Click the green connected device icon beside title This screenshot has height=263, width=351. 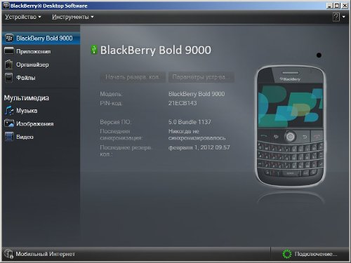pyautogui.click(x=94, y=50)
